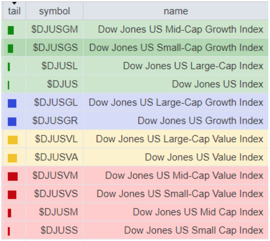Select Dow Jones US Value Index name

(x=204, y=157)
